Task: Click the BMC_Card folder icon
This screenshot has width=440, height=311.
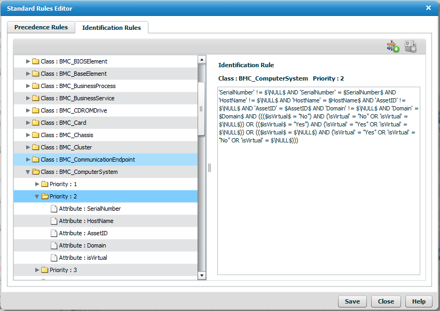Action: [x=35, y=123]
